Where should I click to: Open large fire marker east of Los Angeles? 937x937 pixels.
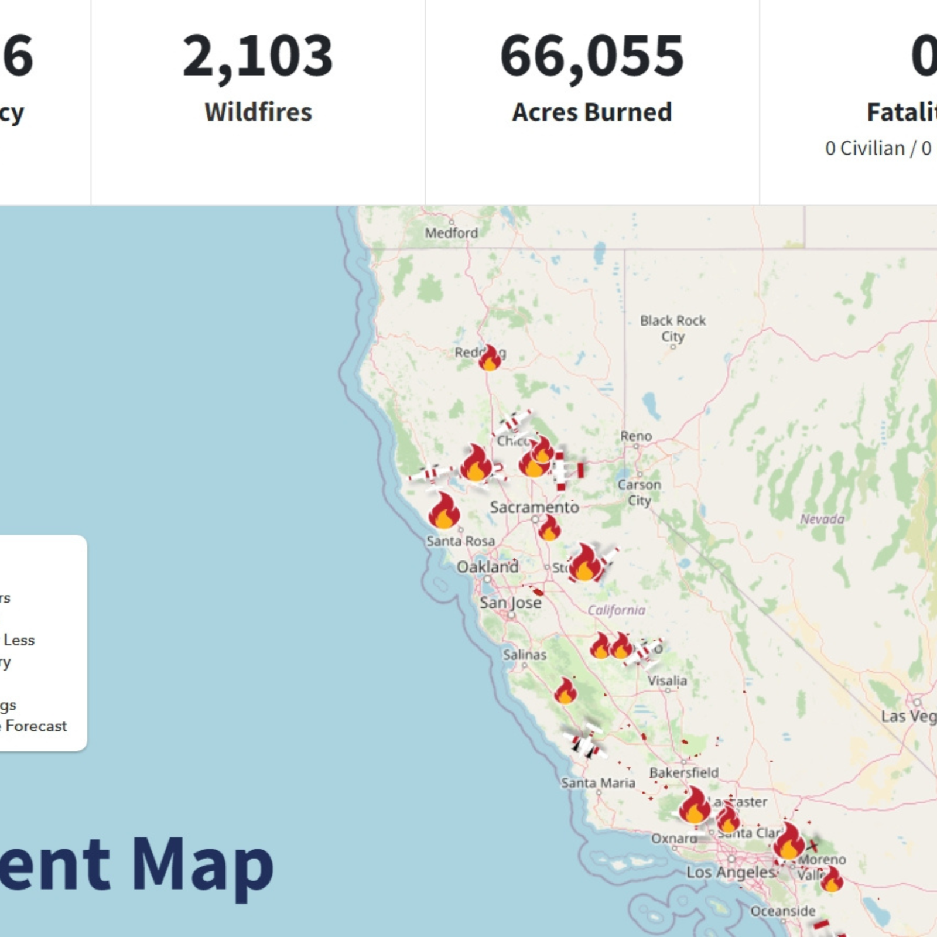(x=789, y=842)
